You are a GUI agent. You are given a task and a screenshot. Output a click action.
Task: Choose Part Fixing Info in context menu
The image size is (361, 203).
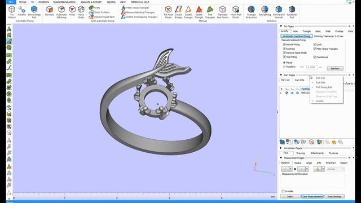(324, 87)
